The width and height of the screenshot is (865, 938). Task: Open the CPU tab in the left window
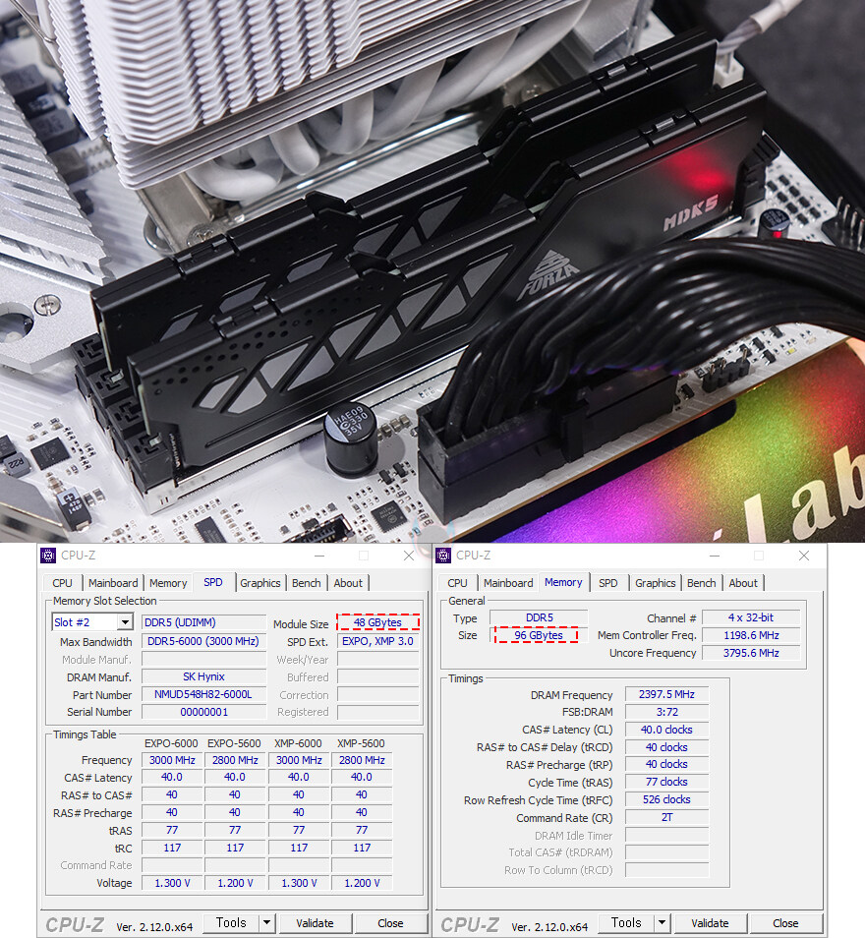tap(62, 582)
